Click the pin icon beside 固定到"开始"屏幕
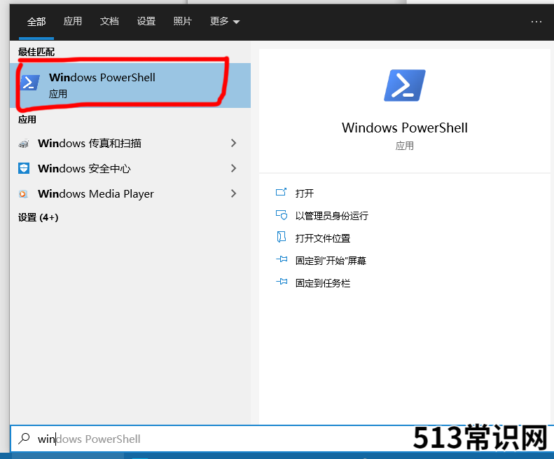 (282, 259)
